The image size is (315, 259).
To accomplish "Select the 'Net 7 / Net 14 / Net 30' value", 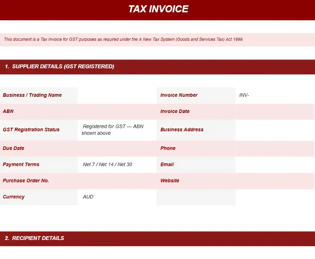I will [108, 164].
